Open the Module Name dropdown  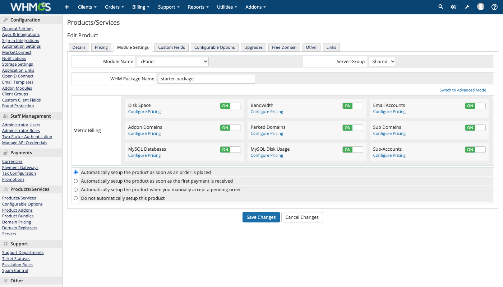tap(172, 61)
